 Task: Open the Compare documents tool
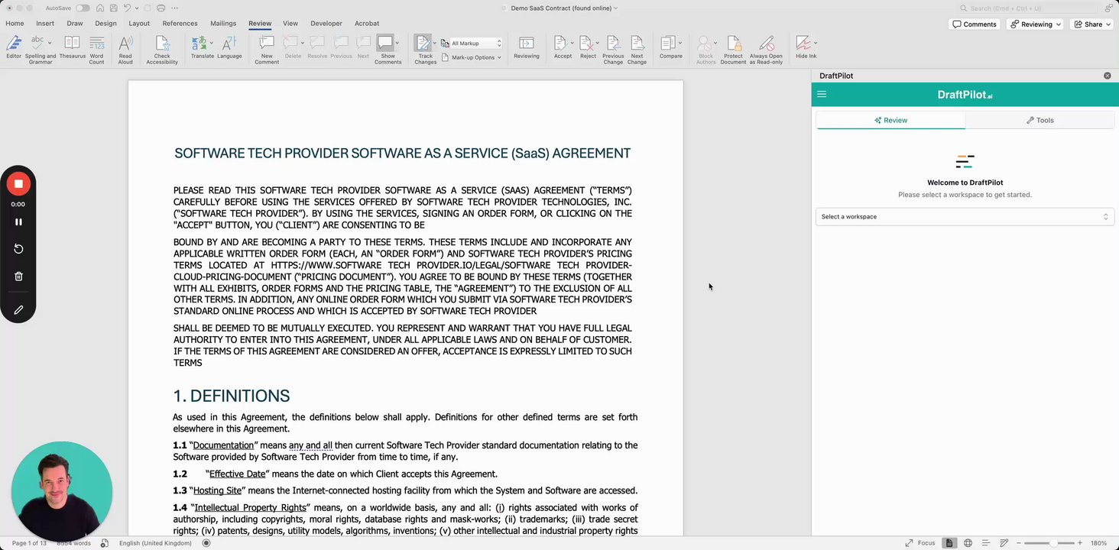(670, 48)
